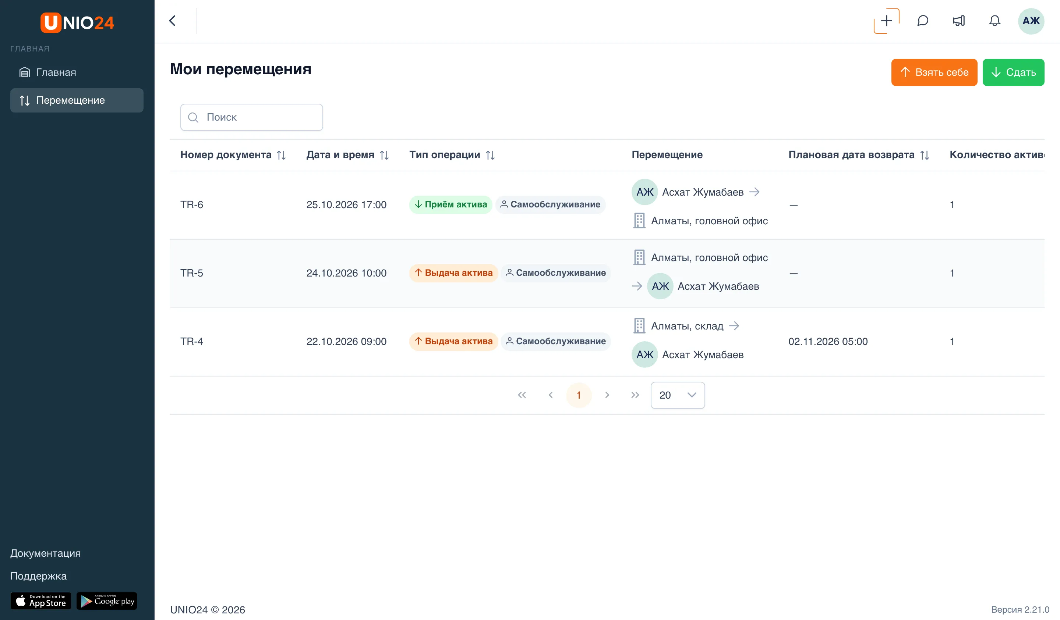Viewport: 1060px width, 620px height.
Task: Open the Документация link
Action: 45,553
